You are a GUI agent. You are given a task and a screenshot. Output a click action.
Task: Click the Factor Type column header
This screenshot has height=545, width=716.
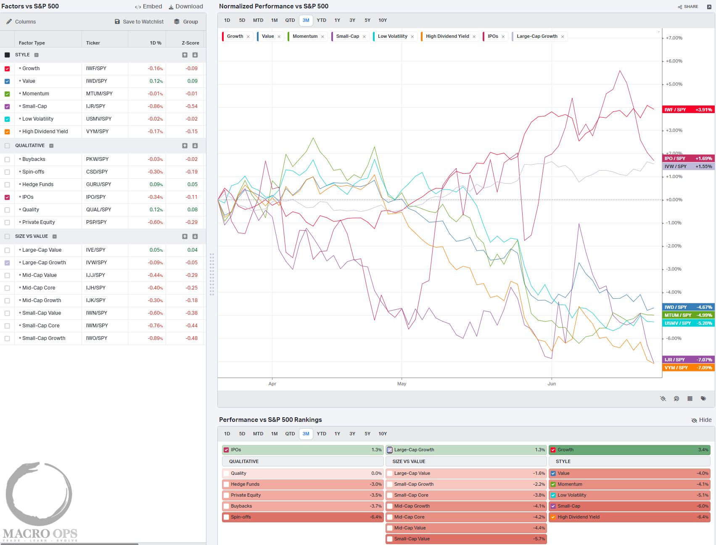[x=32, y=43]
